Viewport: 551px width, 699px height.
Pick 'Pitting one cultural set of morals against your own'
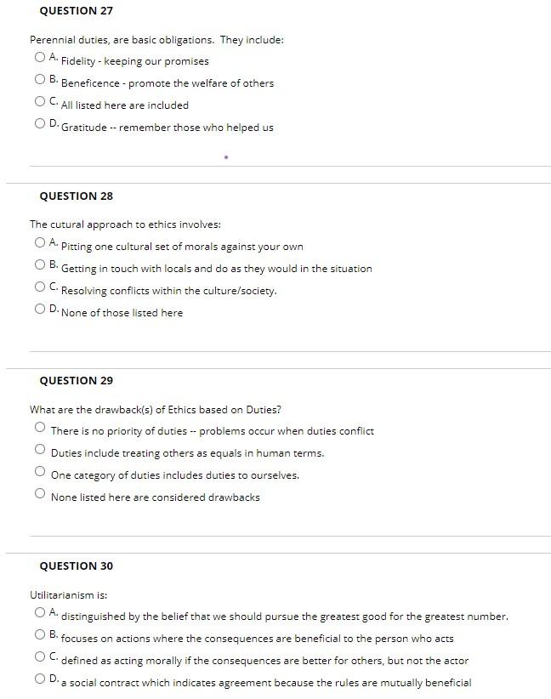click(x=39, y=242)
